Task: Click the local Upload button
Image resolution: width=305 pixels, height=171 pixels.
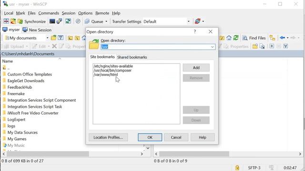Action: click(14, 47)
